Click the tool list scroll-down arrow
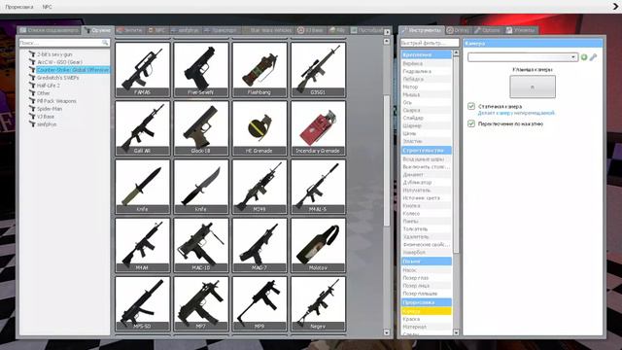Viewport: 622px width, 350px height. tap(456, 332)
